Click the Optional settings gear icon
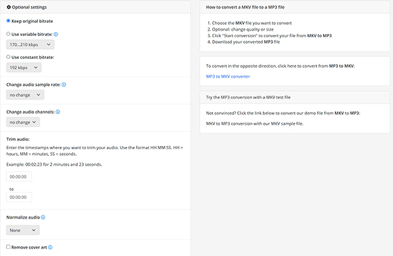 [9, 7]
